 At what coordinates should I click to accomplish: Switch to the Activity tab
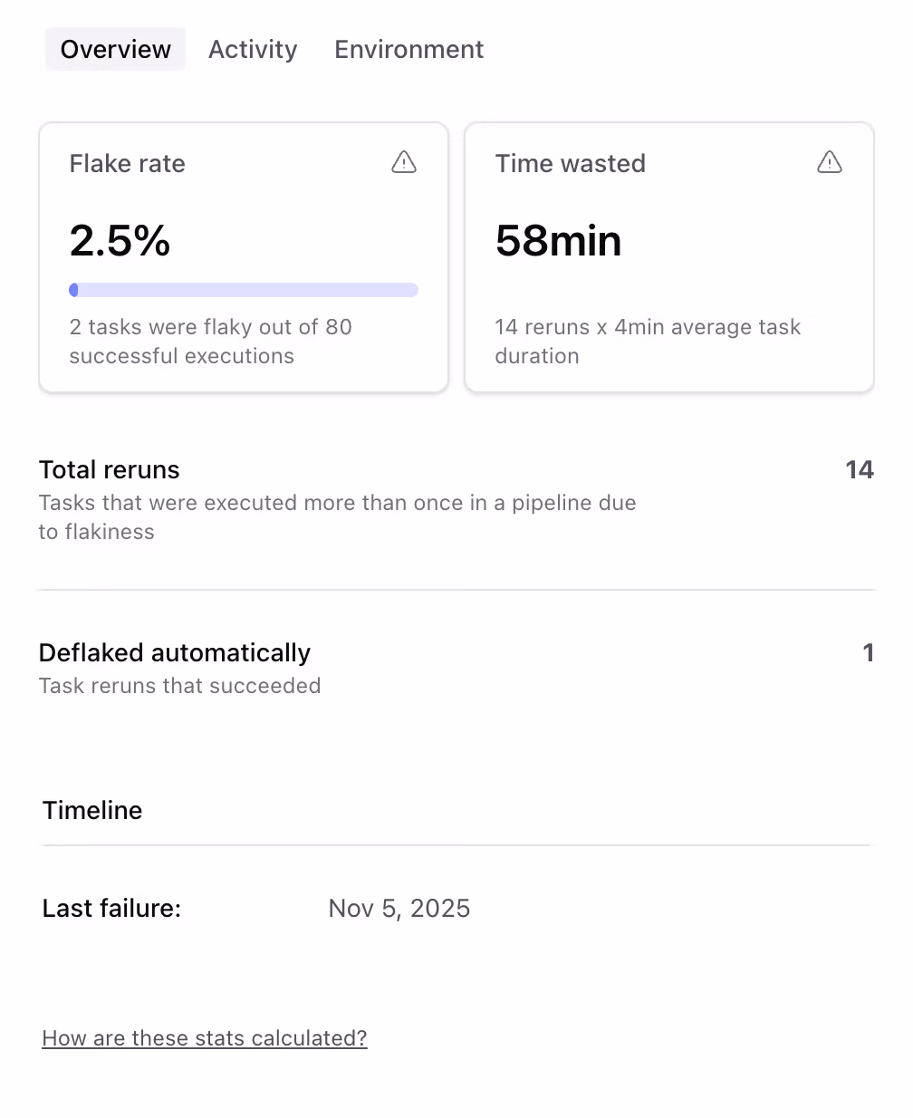(x=253, y=50)
